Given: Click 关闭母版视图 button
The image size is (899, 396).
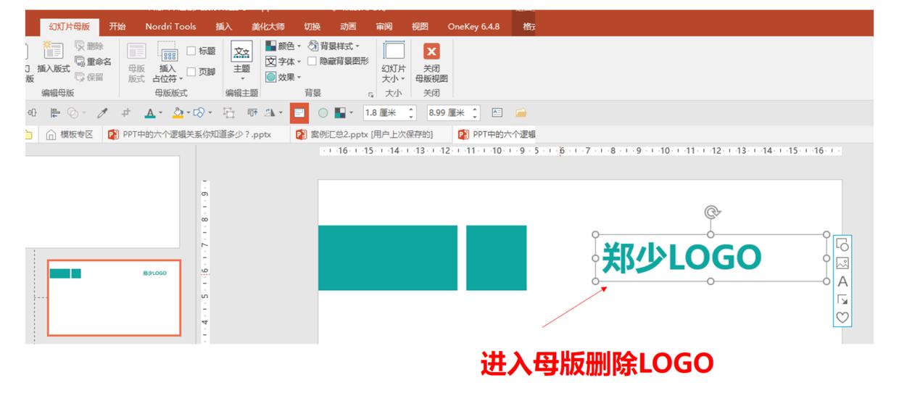Looking at the screenshot, I should coord(431,62).
